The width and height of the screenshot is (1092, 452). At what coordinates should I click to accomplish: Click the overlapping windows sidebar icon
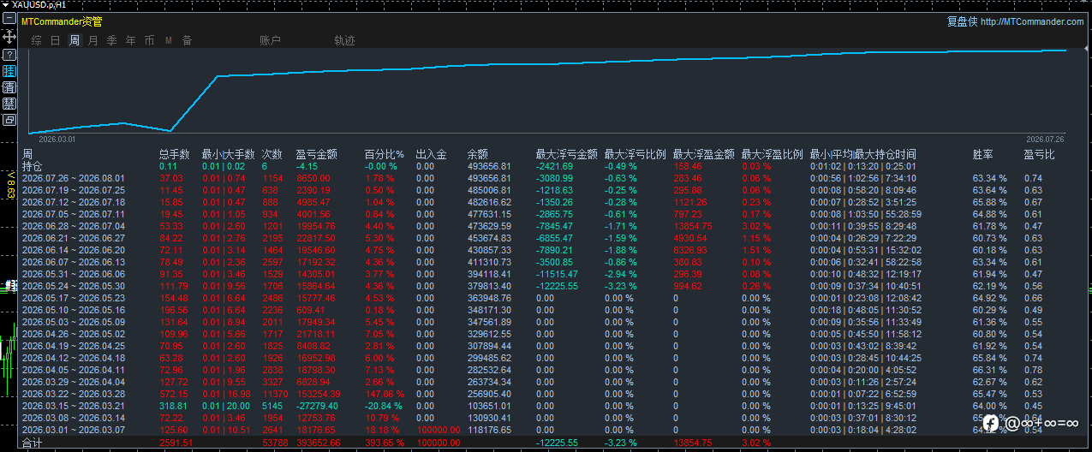click(9, 120)
